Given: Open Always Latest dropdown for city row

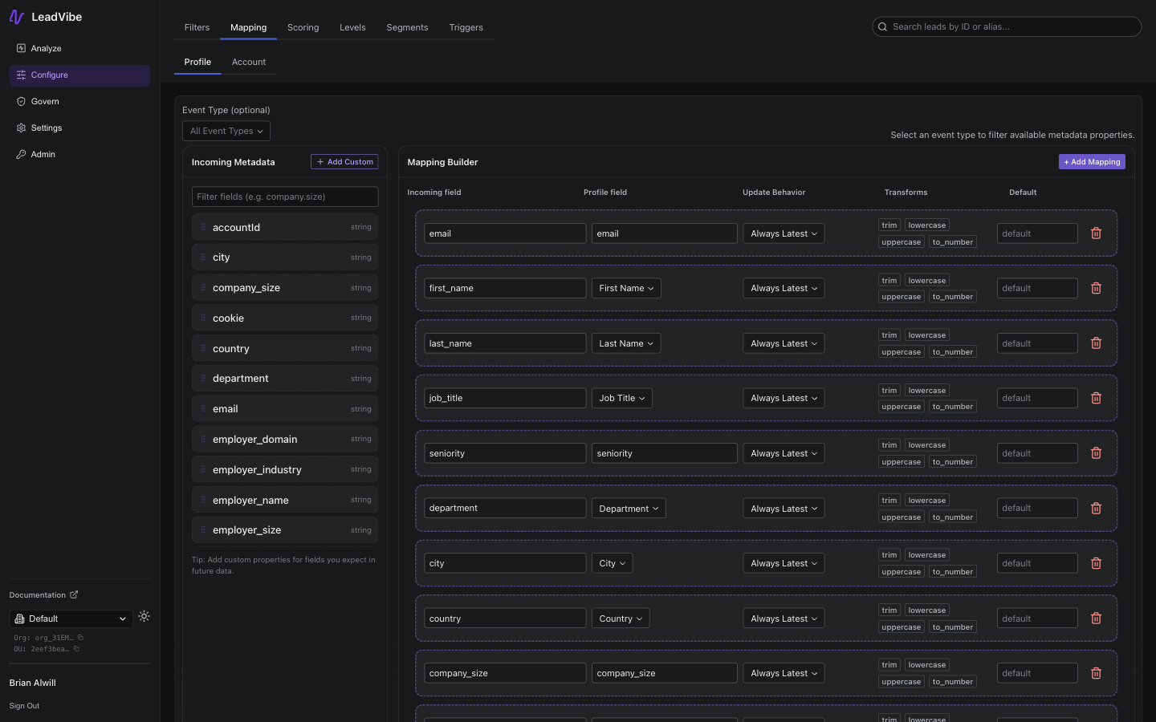Looking at the screenshot, I should tap(784, 563).
